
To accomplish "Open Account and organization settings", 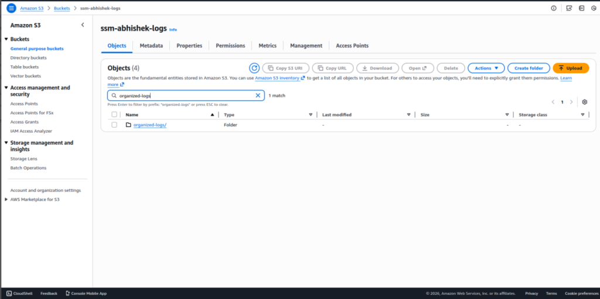I will (46, 190).
